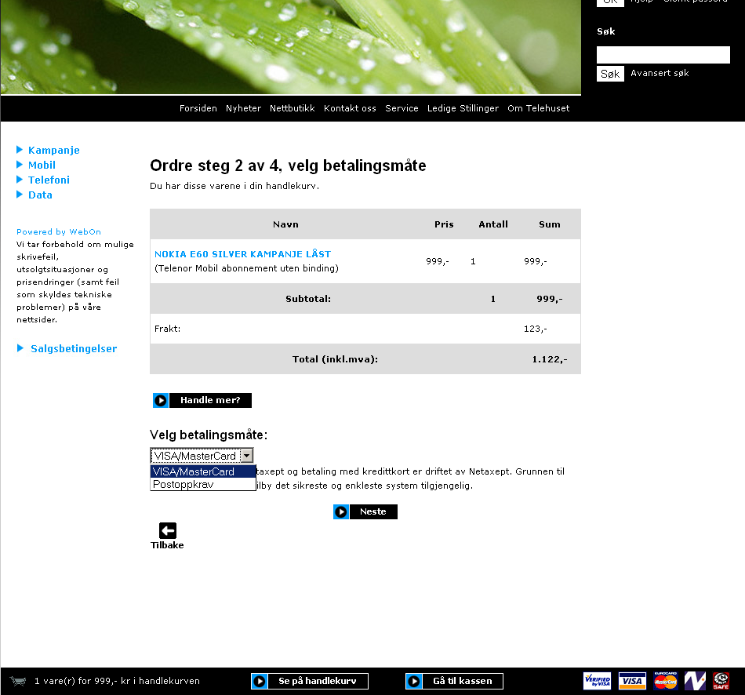Click the Søk search button
This screenshot has width=745, height=695.
610,74
